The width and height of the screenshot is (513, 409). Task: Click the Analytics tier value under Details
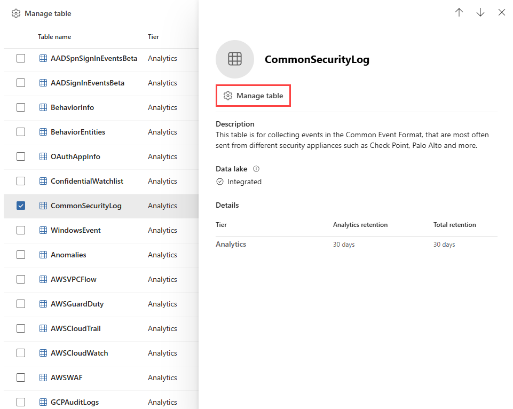click(x=231, y=244)
